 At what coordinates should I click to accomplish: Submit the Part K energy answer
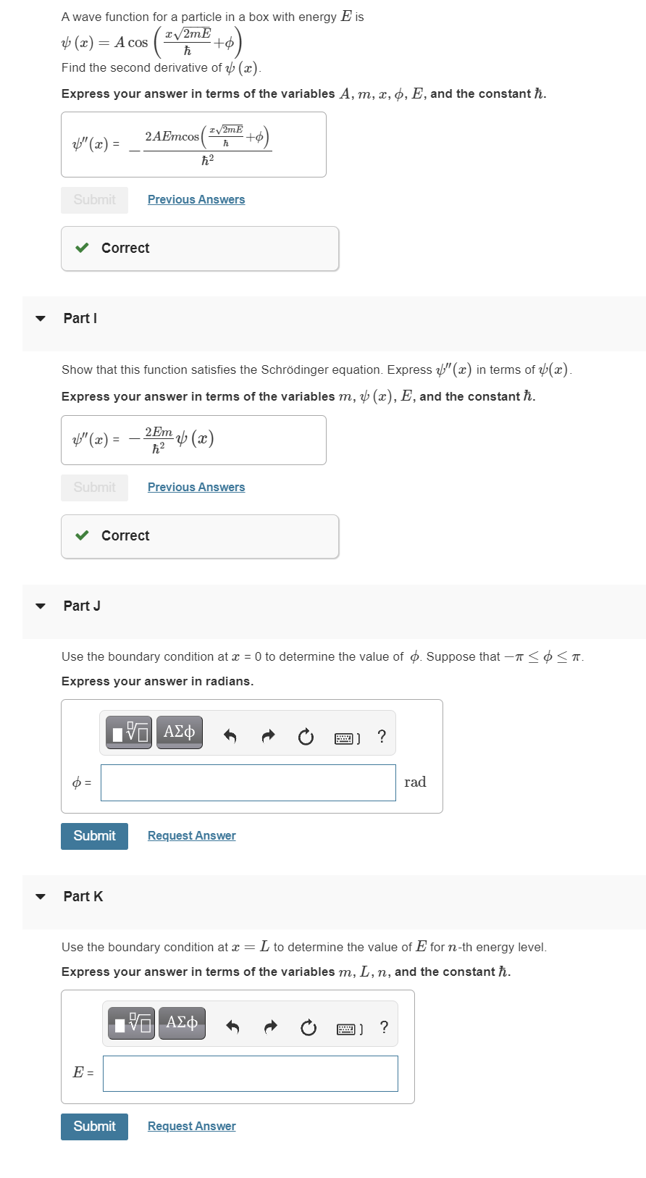[94, 1127]
